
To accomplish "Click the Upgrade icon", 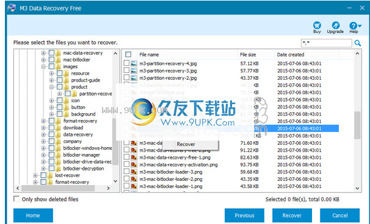I will coord(335,26).
